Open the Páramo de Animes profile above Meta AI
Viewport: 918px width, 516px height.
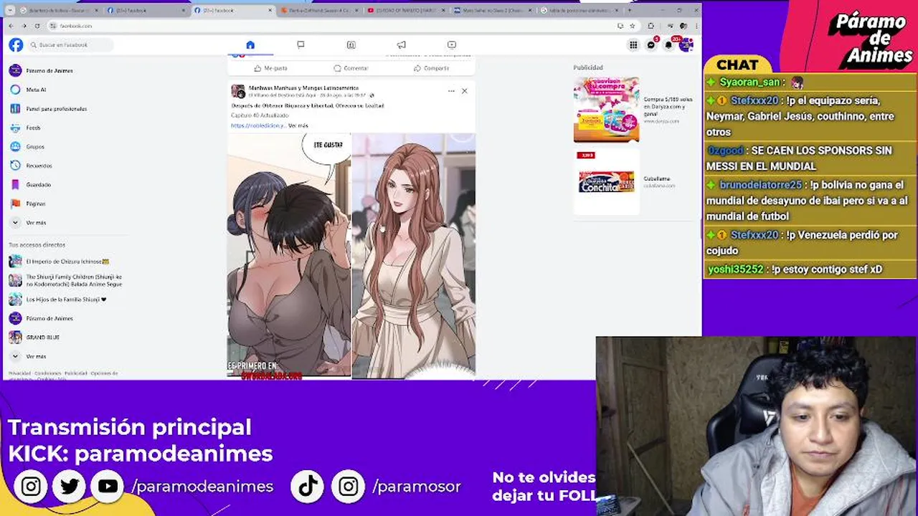point(49,70)
